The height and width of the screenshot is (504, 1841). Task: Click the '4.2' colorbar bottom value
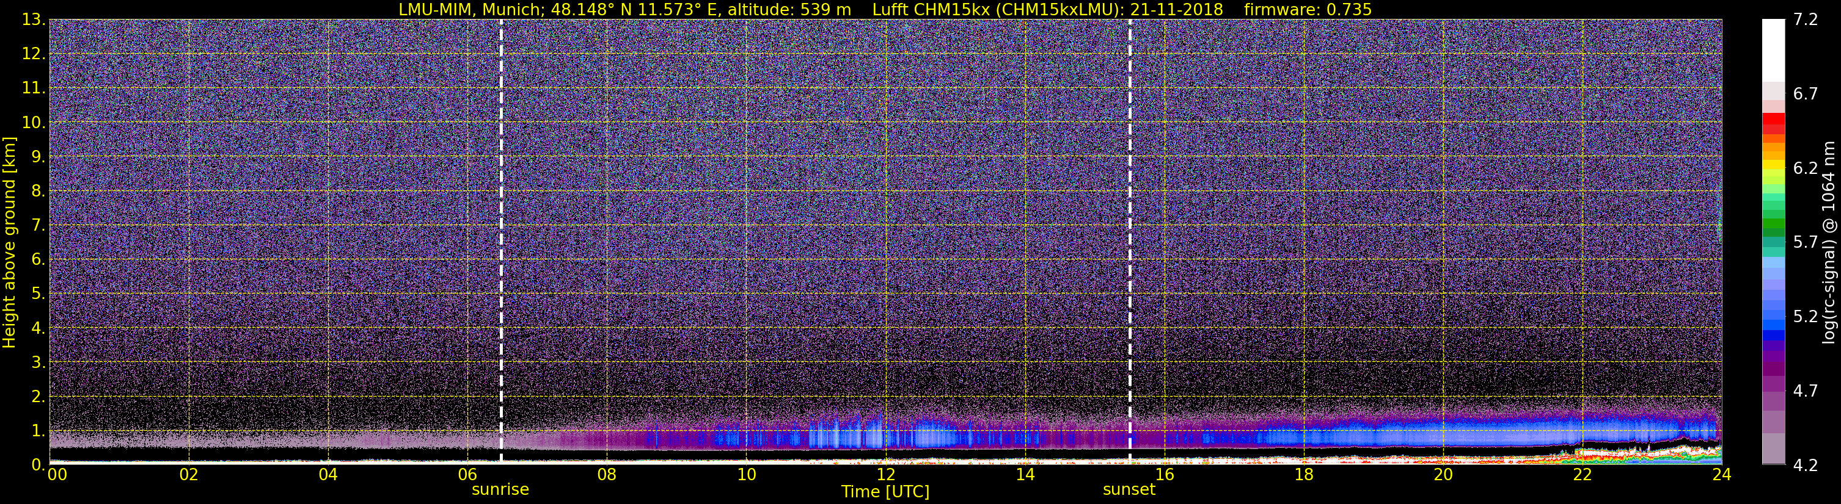(x=1806, y=466)
